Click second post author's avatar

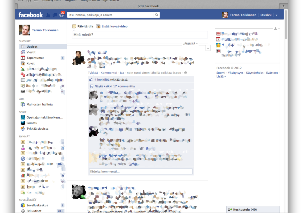(79, 191)
